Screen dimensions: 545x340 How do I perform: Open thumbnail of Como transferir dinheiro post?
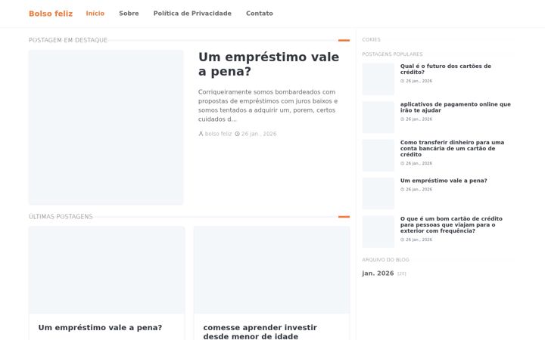pos(378,156)
